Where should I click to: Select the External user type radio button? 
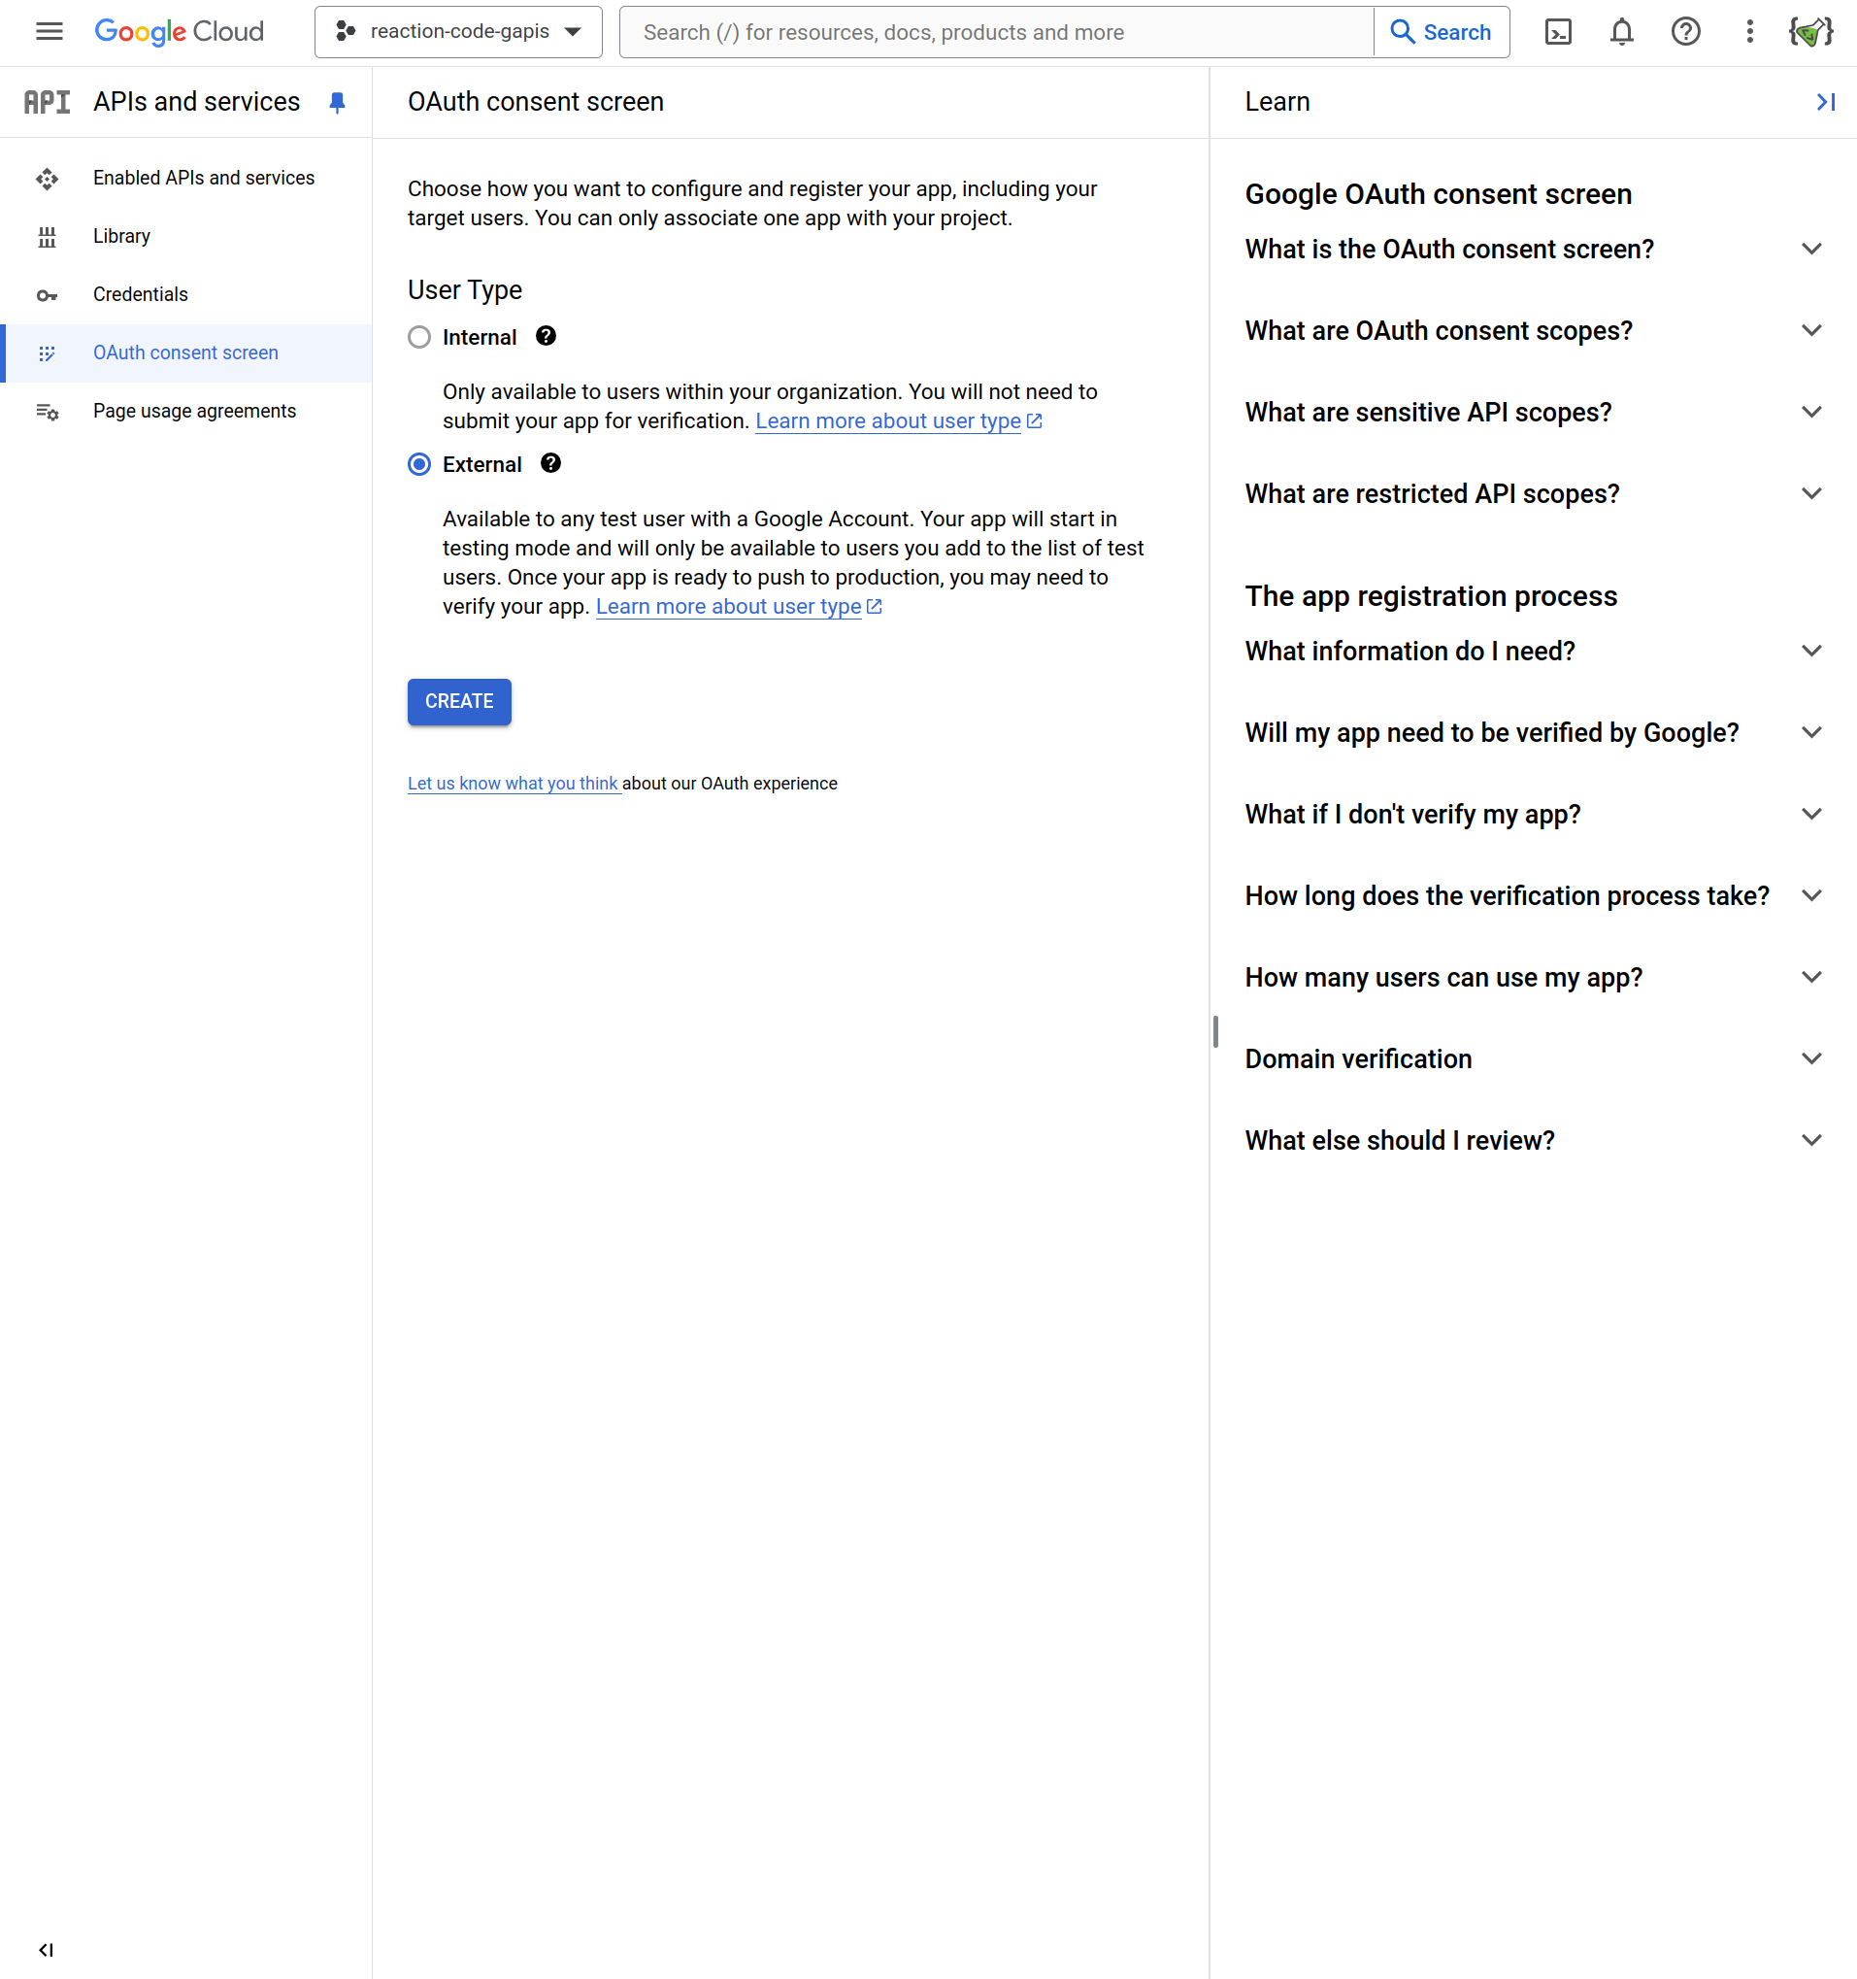pyautogui.click(x=419, y=464)
